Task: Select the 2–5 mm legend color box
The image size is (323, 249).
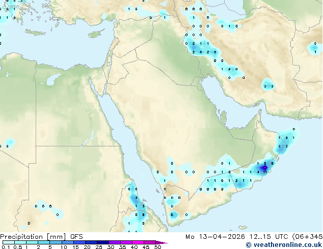Action: [x=44, y=242]
